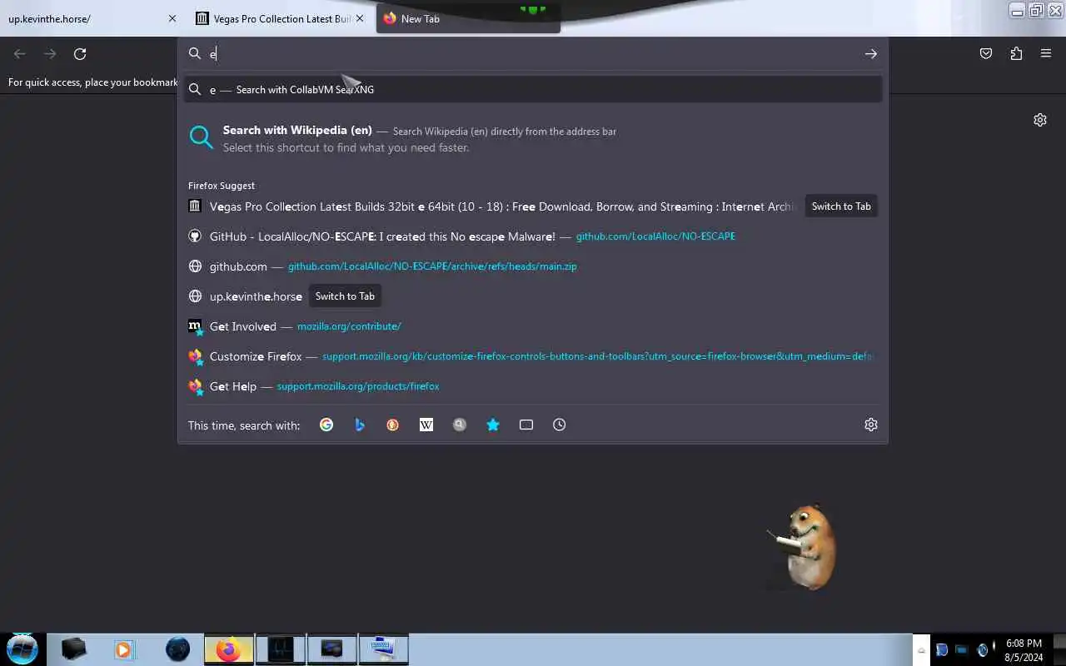Click the Firefox taskbar button
1066x666 pixels.
(229, 649)
